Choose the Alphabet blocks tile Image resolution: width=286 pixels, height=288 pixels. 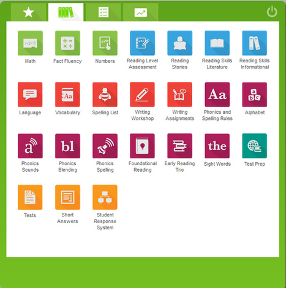pyautogui.click(x=255, y=94)
